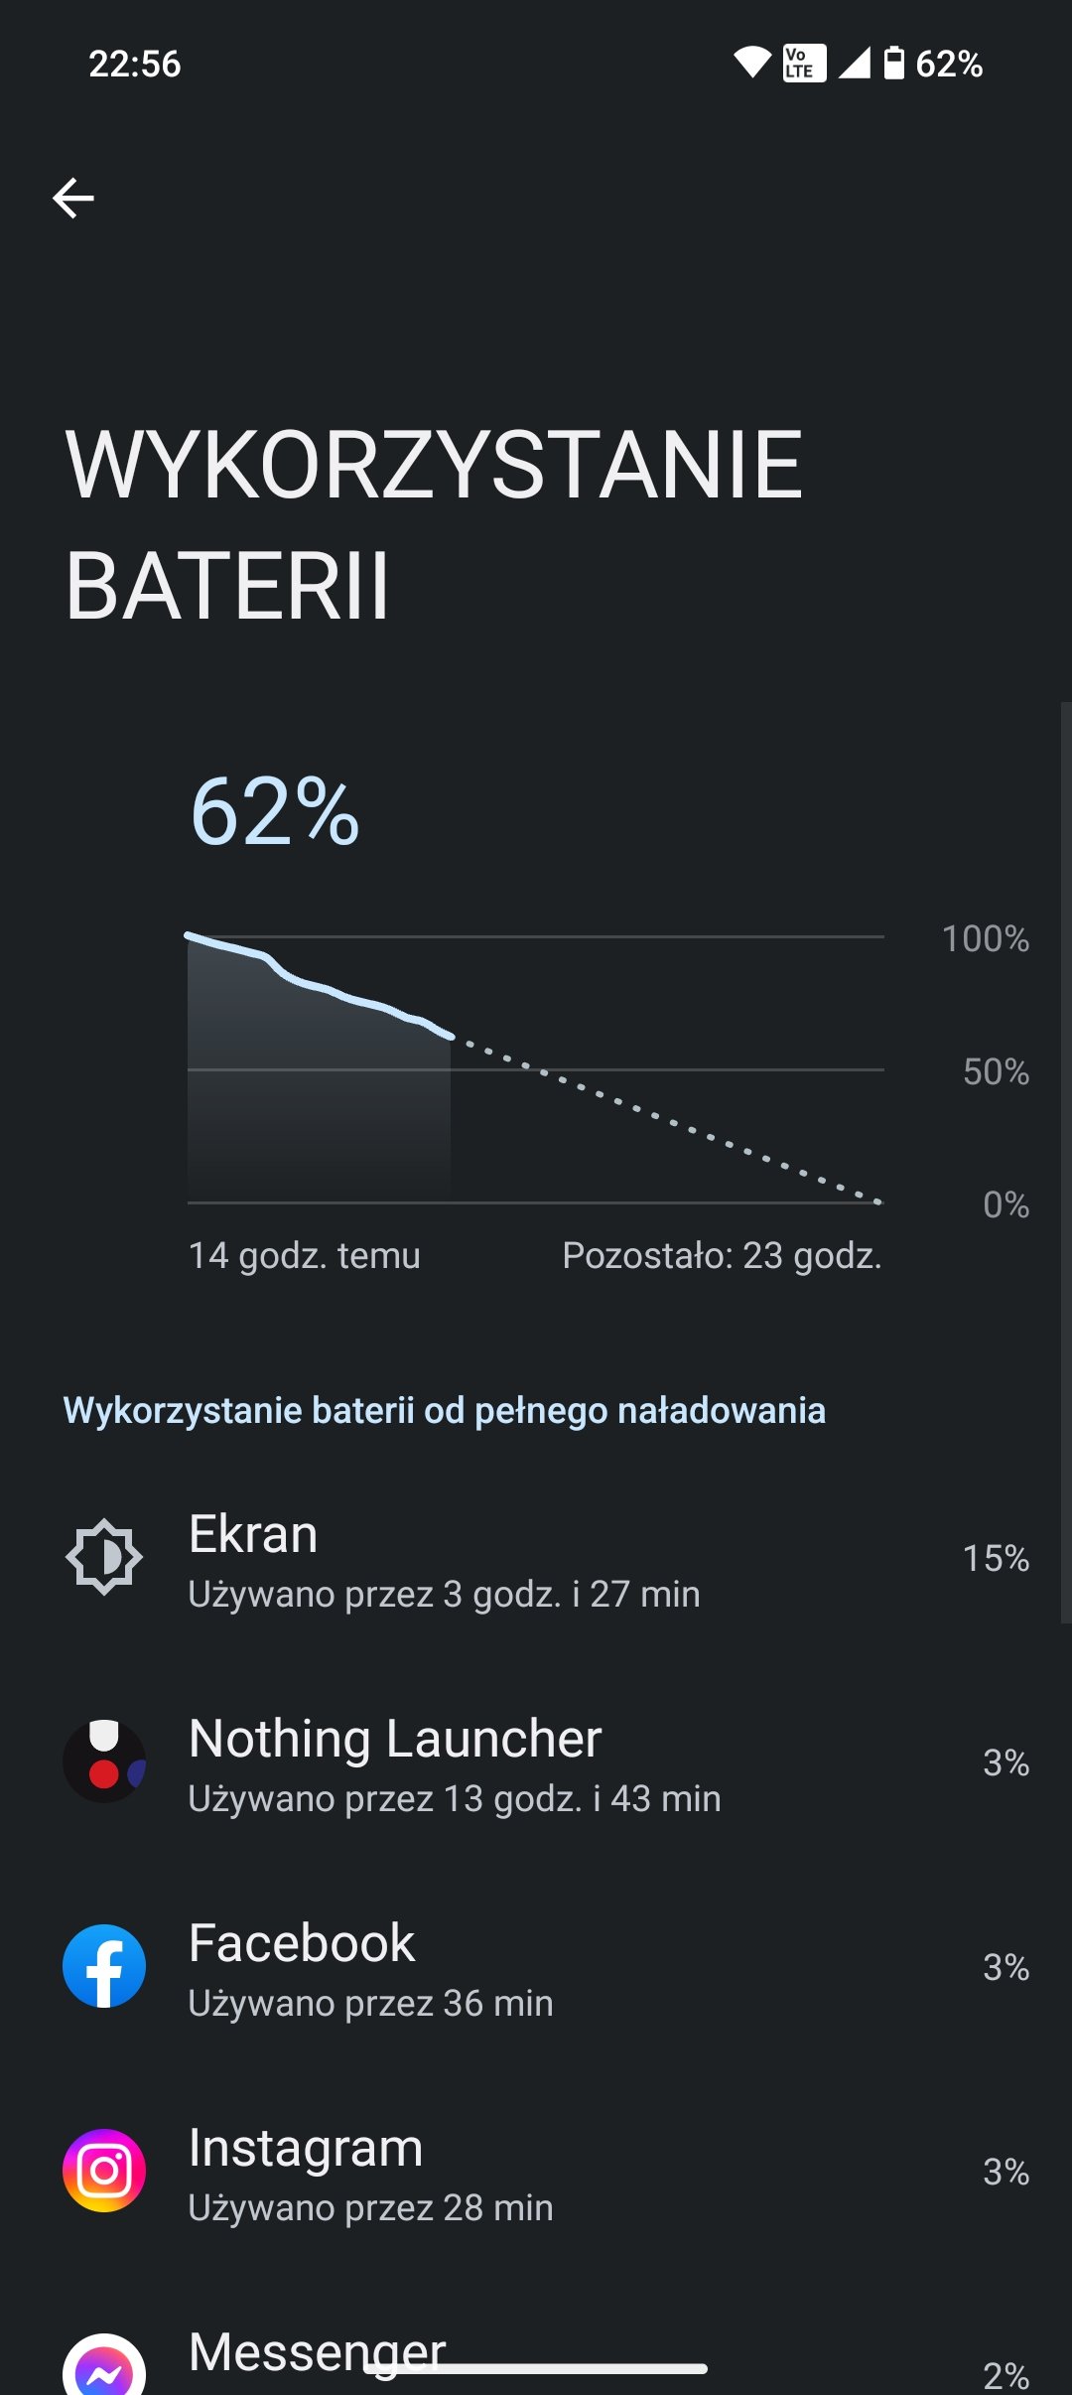Tap the battery status bar icon

click(x=894, y=64)
